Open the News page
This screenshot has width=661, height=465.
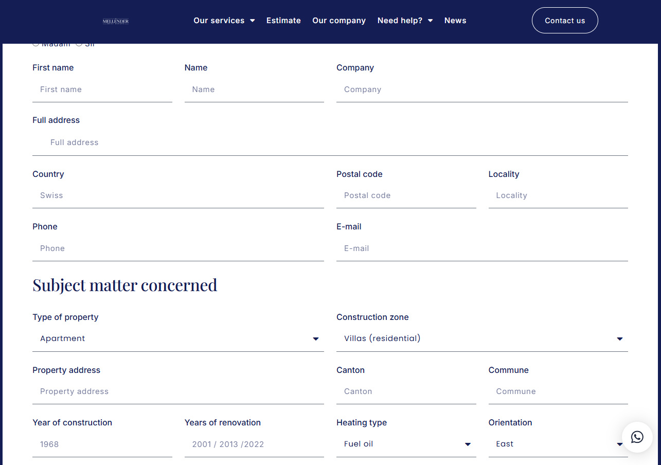pos(455,21)
